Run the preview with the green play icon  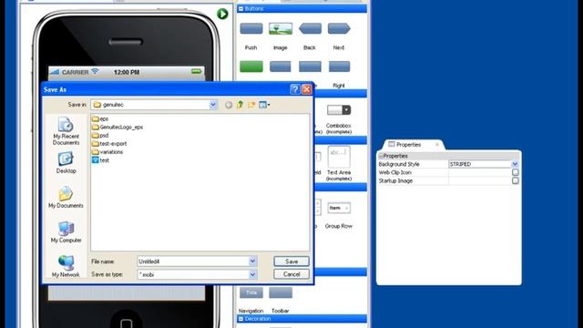pyautogui.click(x=222, y=15)
